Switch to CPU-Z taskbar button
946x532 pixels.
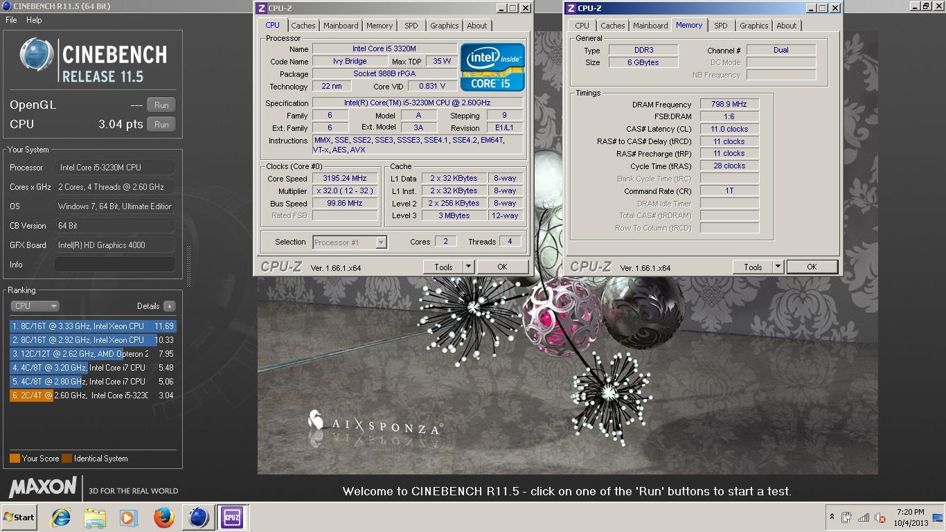pyautogui.click(x=232, y=517)
